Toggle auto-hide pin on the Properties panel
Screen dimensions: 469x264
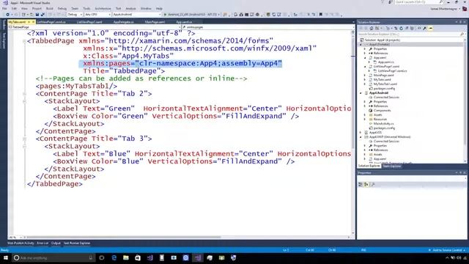click(x=461, y=173)
